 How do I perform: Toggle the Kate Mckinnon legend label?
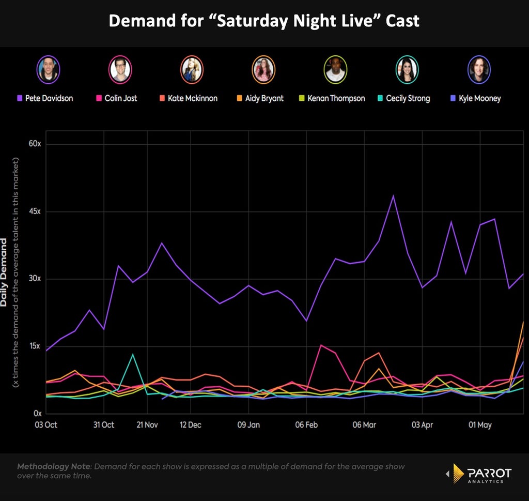tap(193, 98)
